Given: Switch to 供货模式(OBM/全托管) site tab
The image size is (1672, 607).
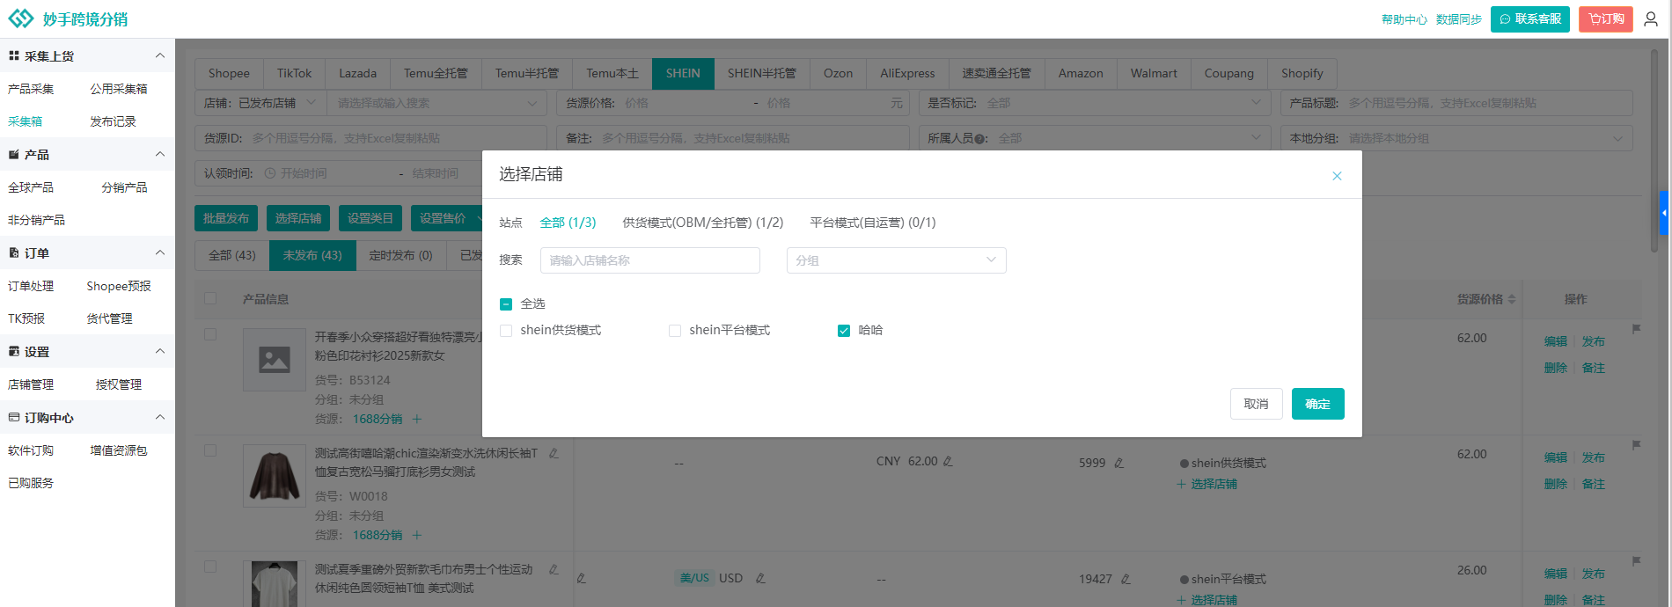Looking at the screenshot, I should (x=702, y=223).
